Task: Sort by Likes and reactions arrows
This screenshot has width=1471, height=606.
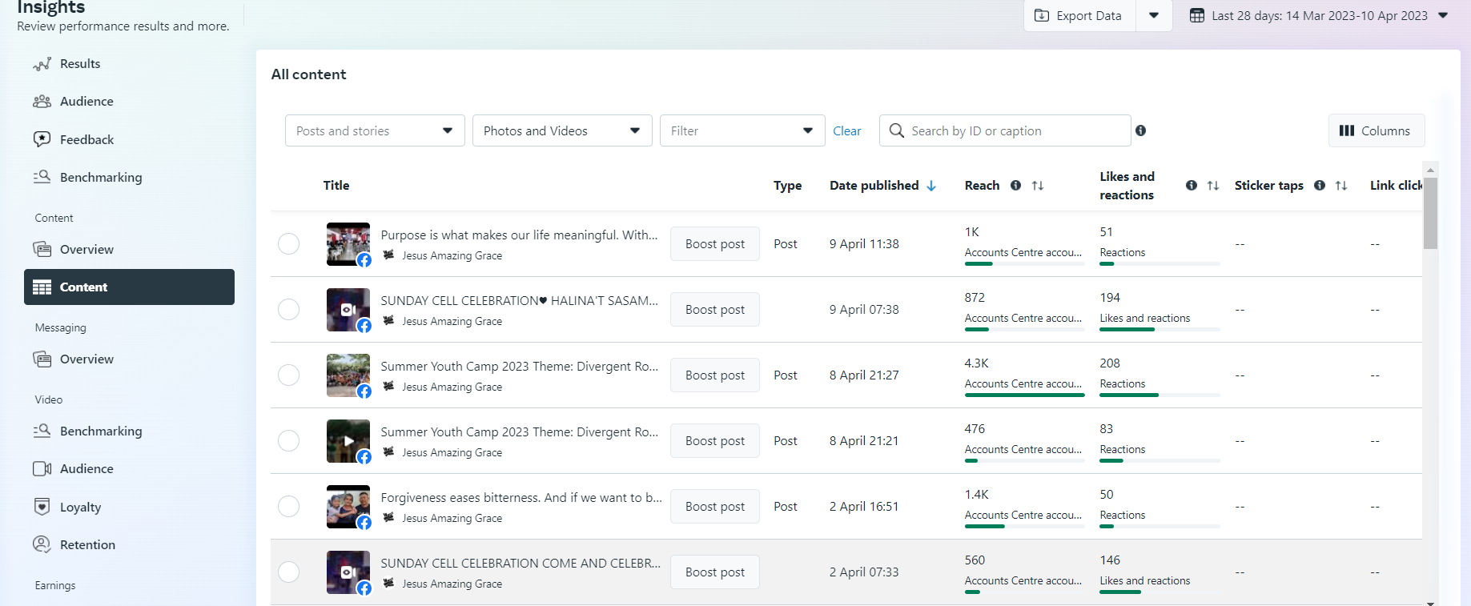Action: tap(1213, 186)
